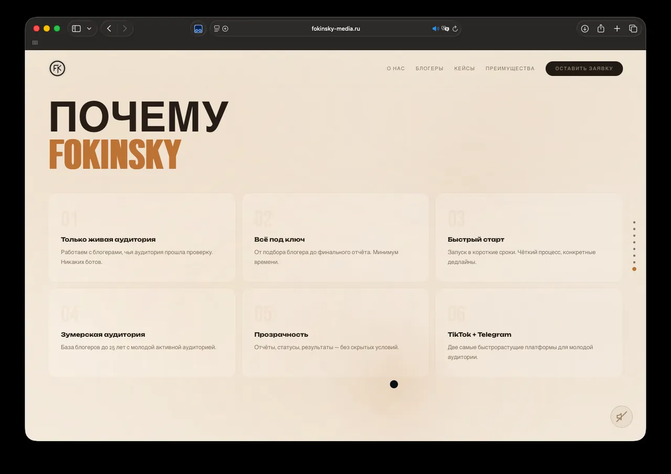Click text 'Работаем с блогерами, чья аудитория прошла проверку'
Viewport: 671px width, 474px height.
click(136, 252)
